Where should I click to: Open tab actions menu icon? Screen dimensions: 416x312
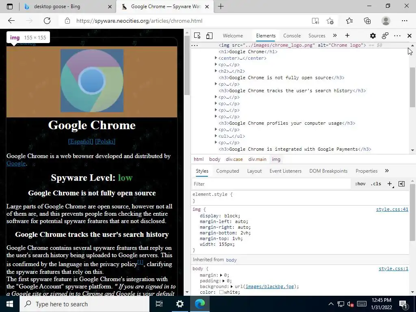(10, 6)
